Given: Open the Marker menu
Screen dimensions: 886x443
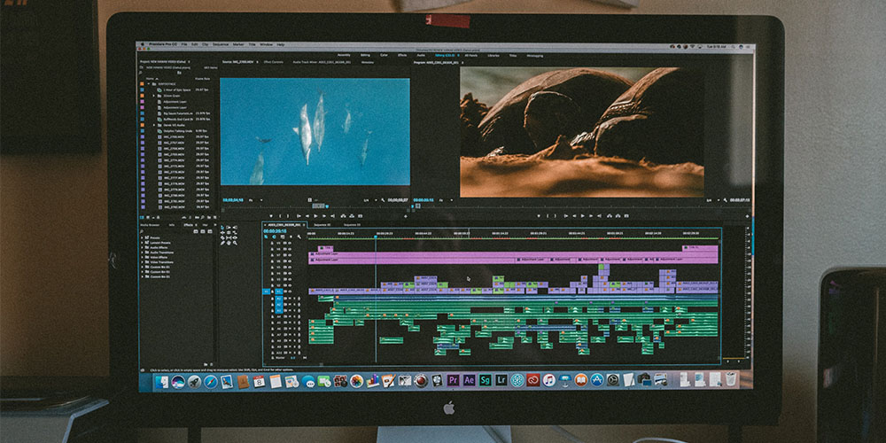Looking at the screenshot, I should (238, 44).
